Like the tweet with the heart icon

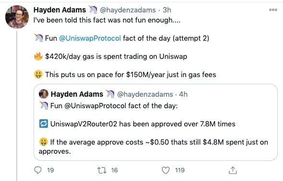165,170
